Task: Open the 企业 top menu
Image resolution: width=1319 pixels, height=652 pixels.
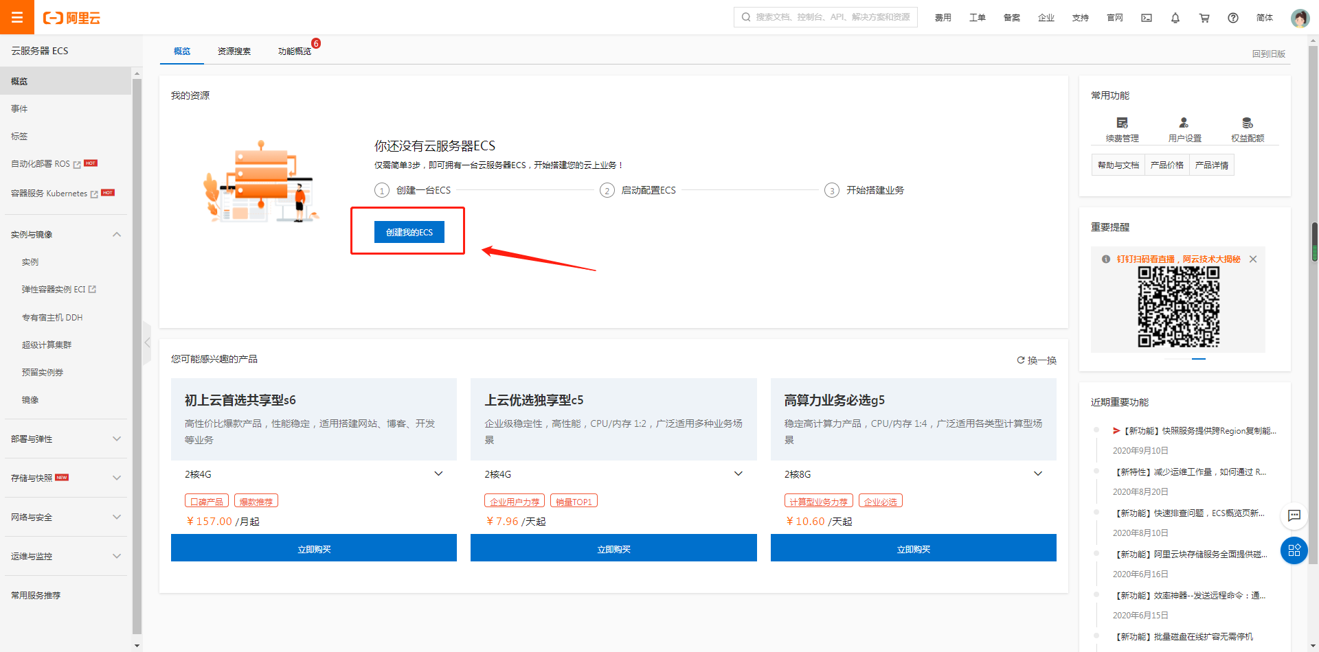Action: coord(1046,18)
